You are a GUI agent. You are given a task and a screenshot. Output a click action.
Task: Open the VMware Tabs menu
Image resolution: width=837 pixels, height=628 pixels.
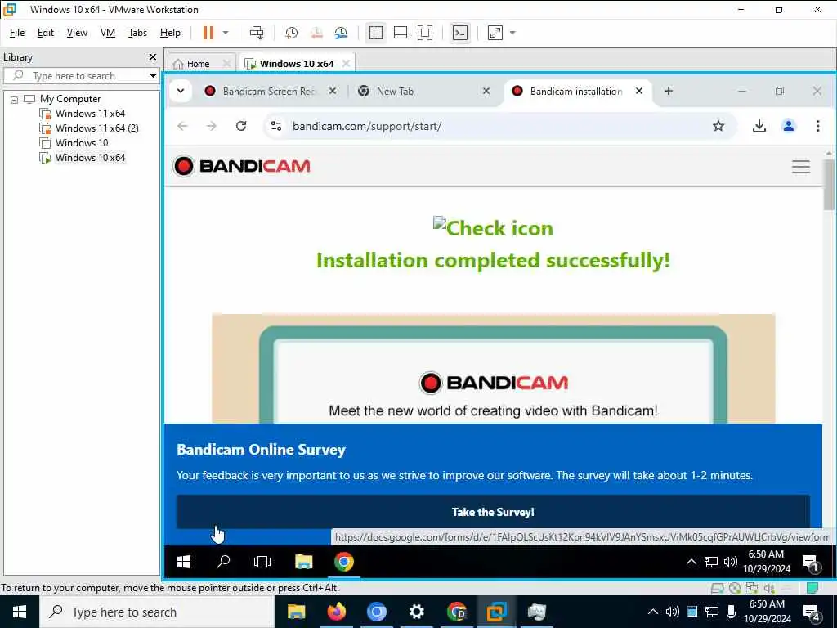point(137,33)
